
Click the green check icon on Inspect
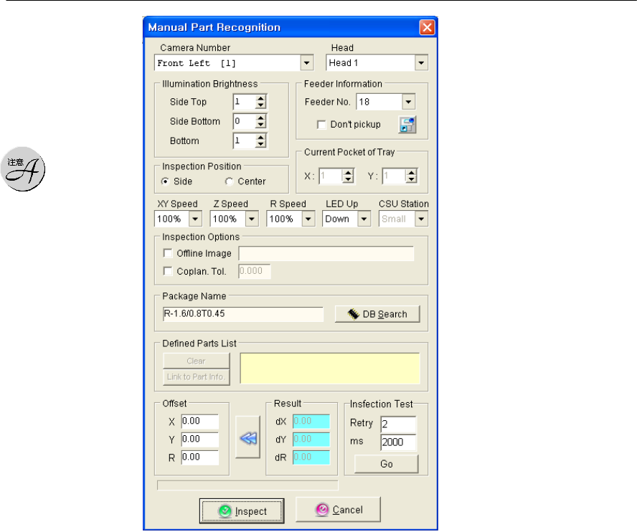225,511
